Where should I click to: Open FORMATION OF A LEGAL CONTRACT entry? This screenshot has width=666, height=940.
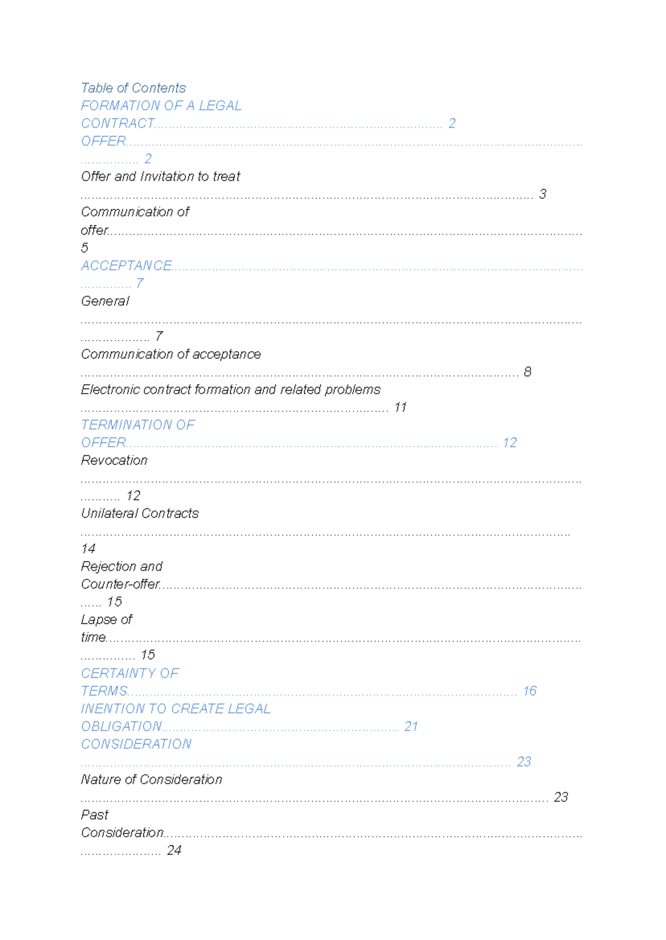pyautogui.click(x=161, y=105)
